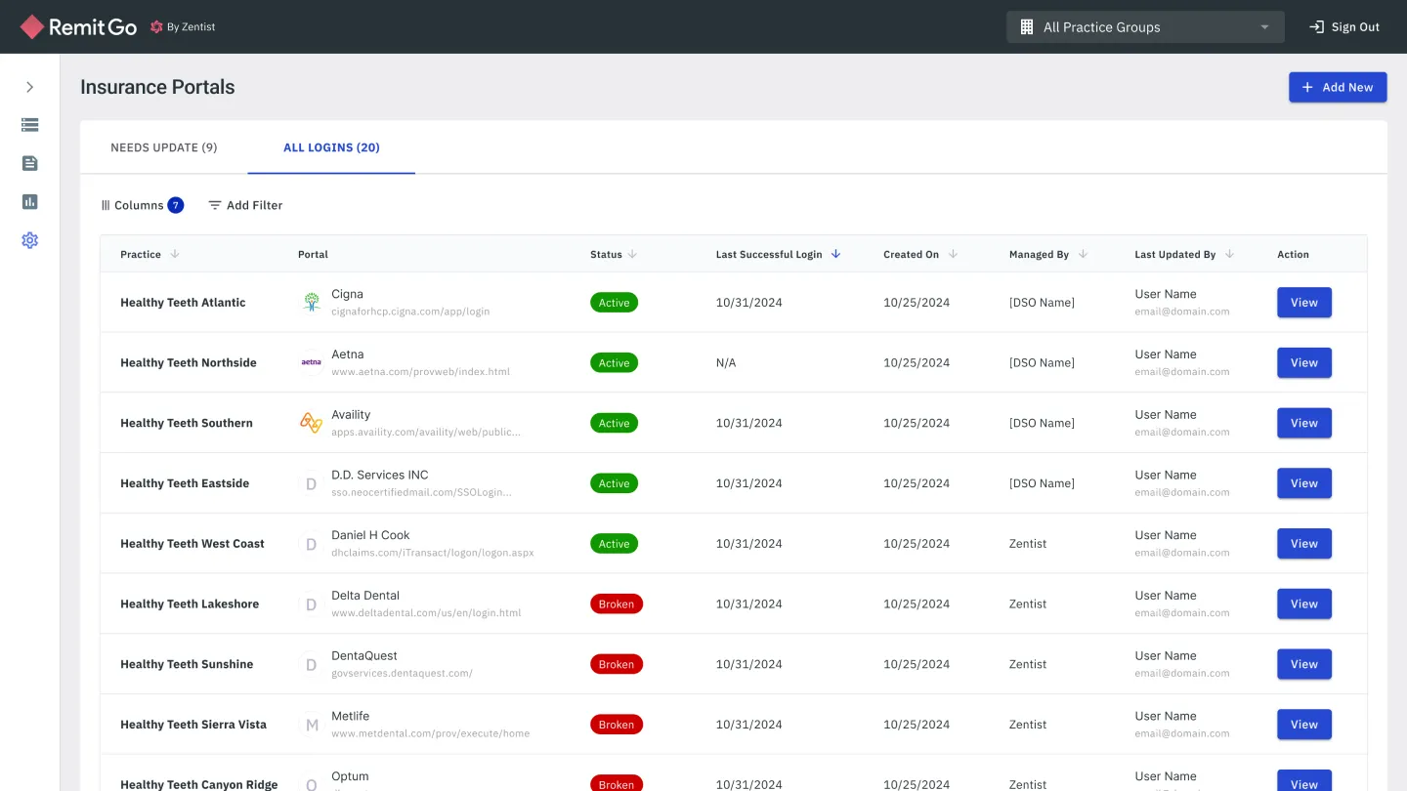Screen dimensions: 1407x791
Task: Click the DentaQuest letter avatar
Action: click(x=311, y=664)
